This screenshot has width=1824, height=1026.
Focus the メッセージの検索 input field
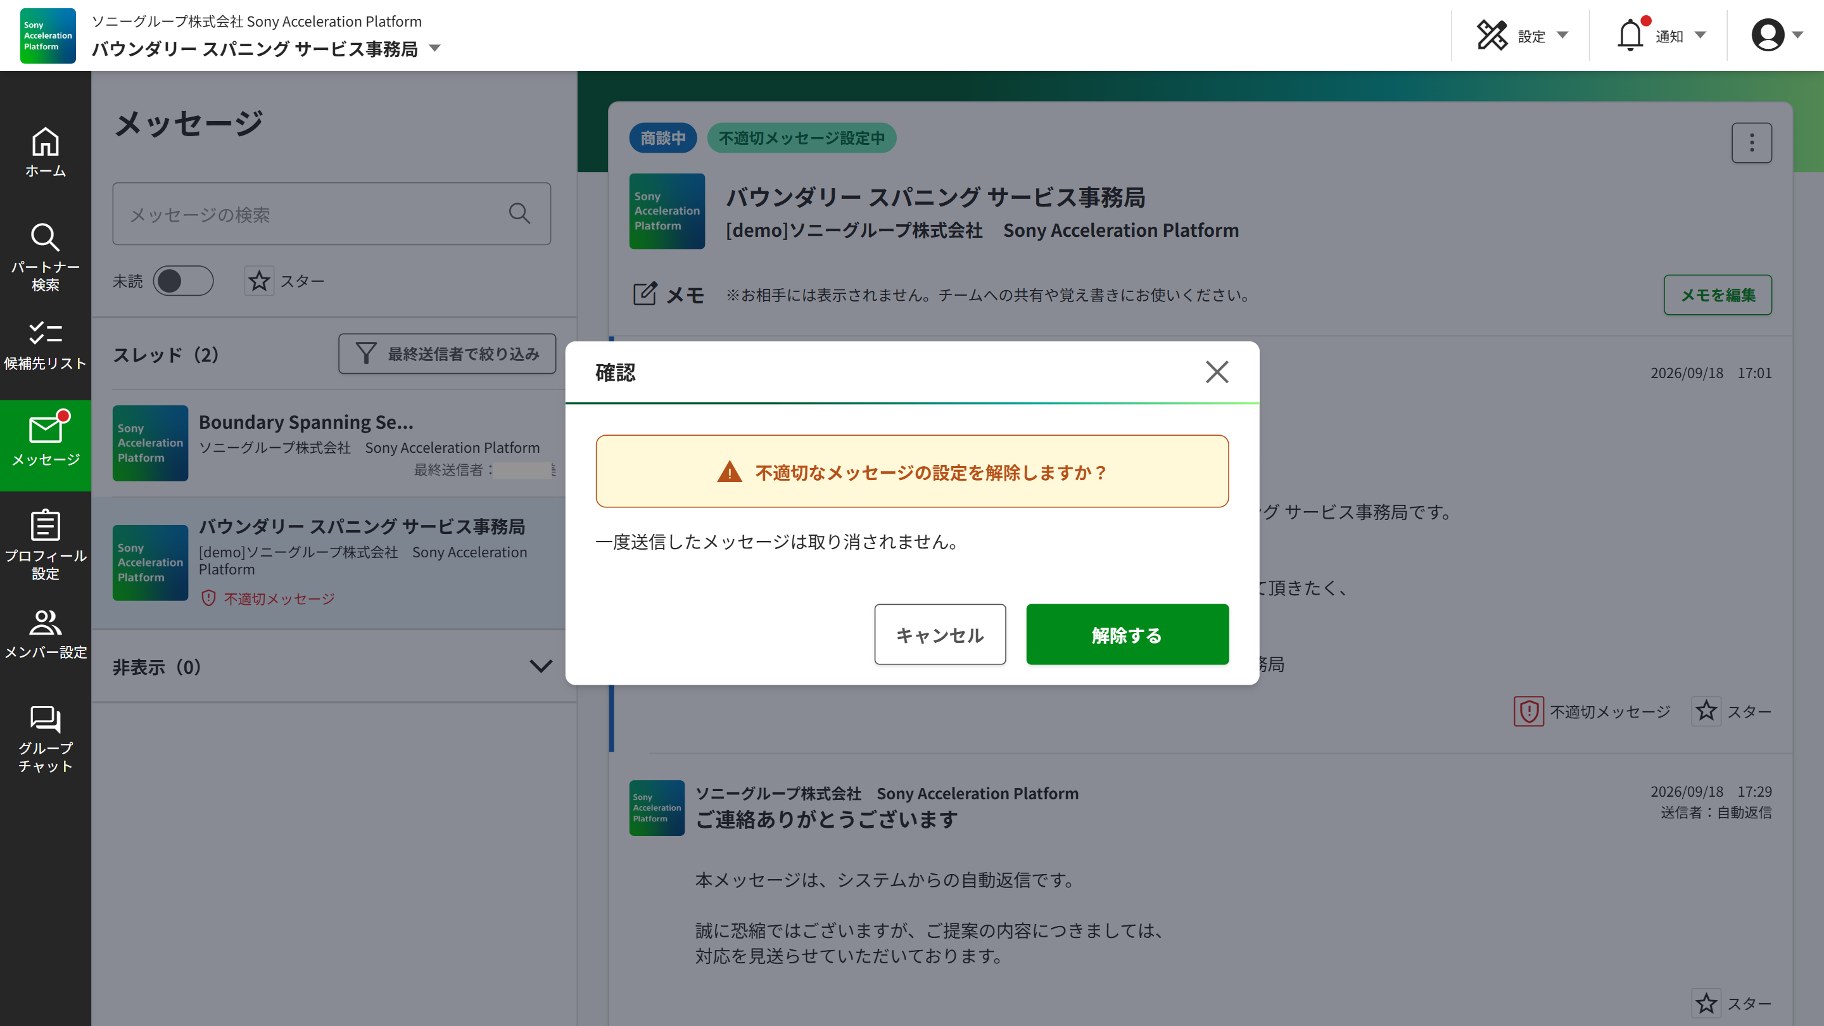331,214
